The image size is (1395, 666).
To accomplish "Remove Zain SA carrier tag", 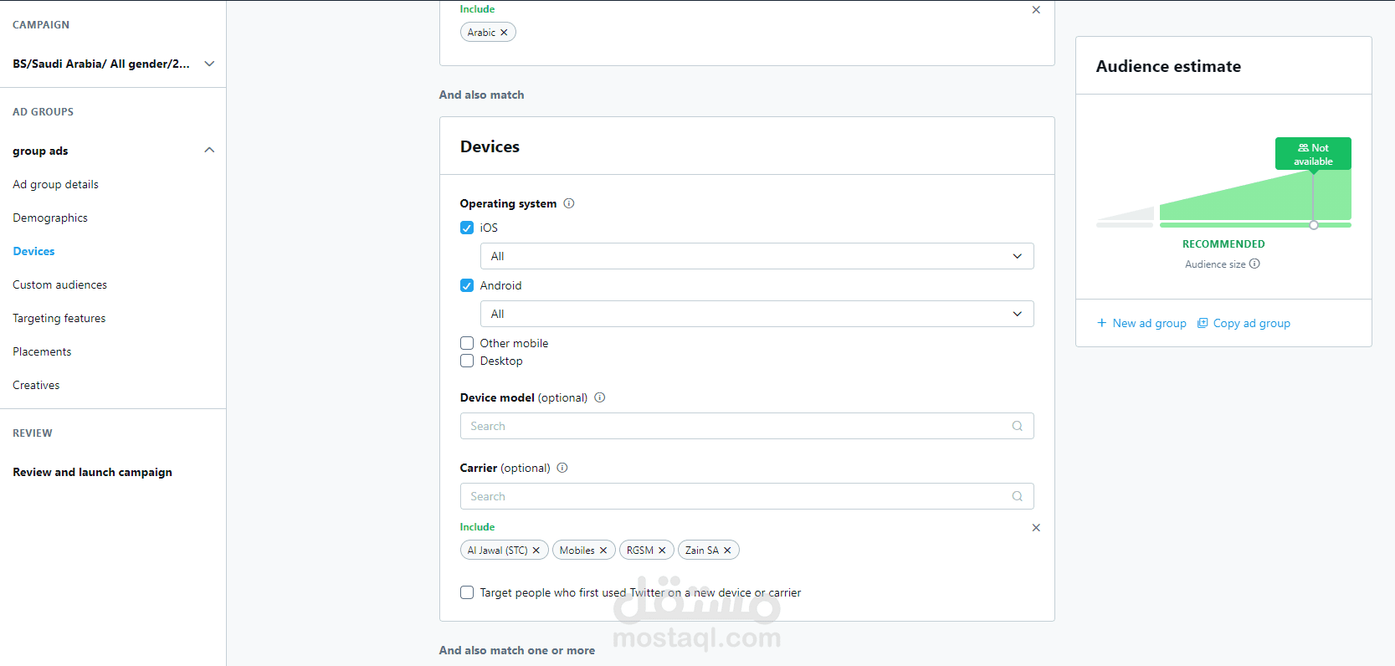I will point(727,551).
